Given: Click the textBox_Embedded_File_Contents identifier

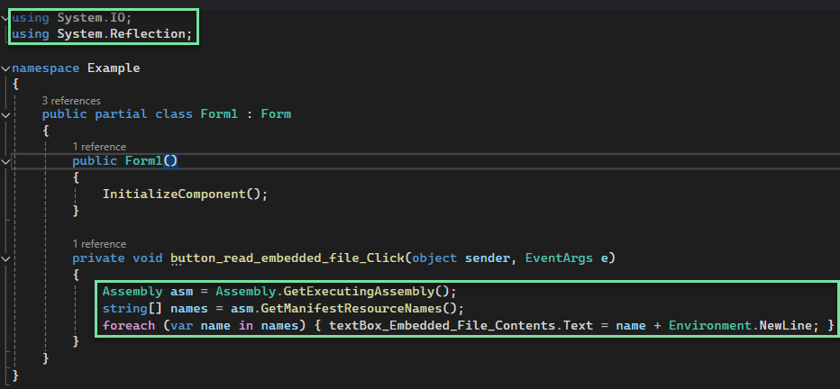Looking at the screenshot, I should pyautogui.click(x=443, y=325).
